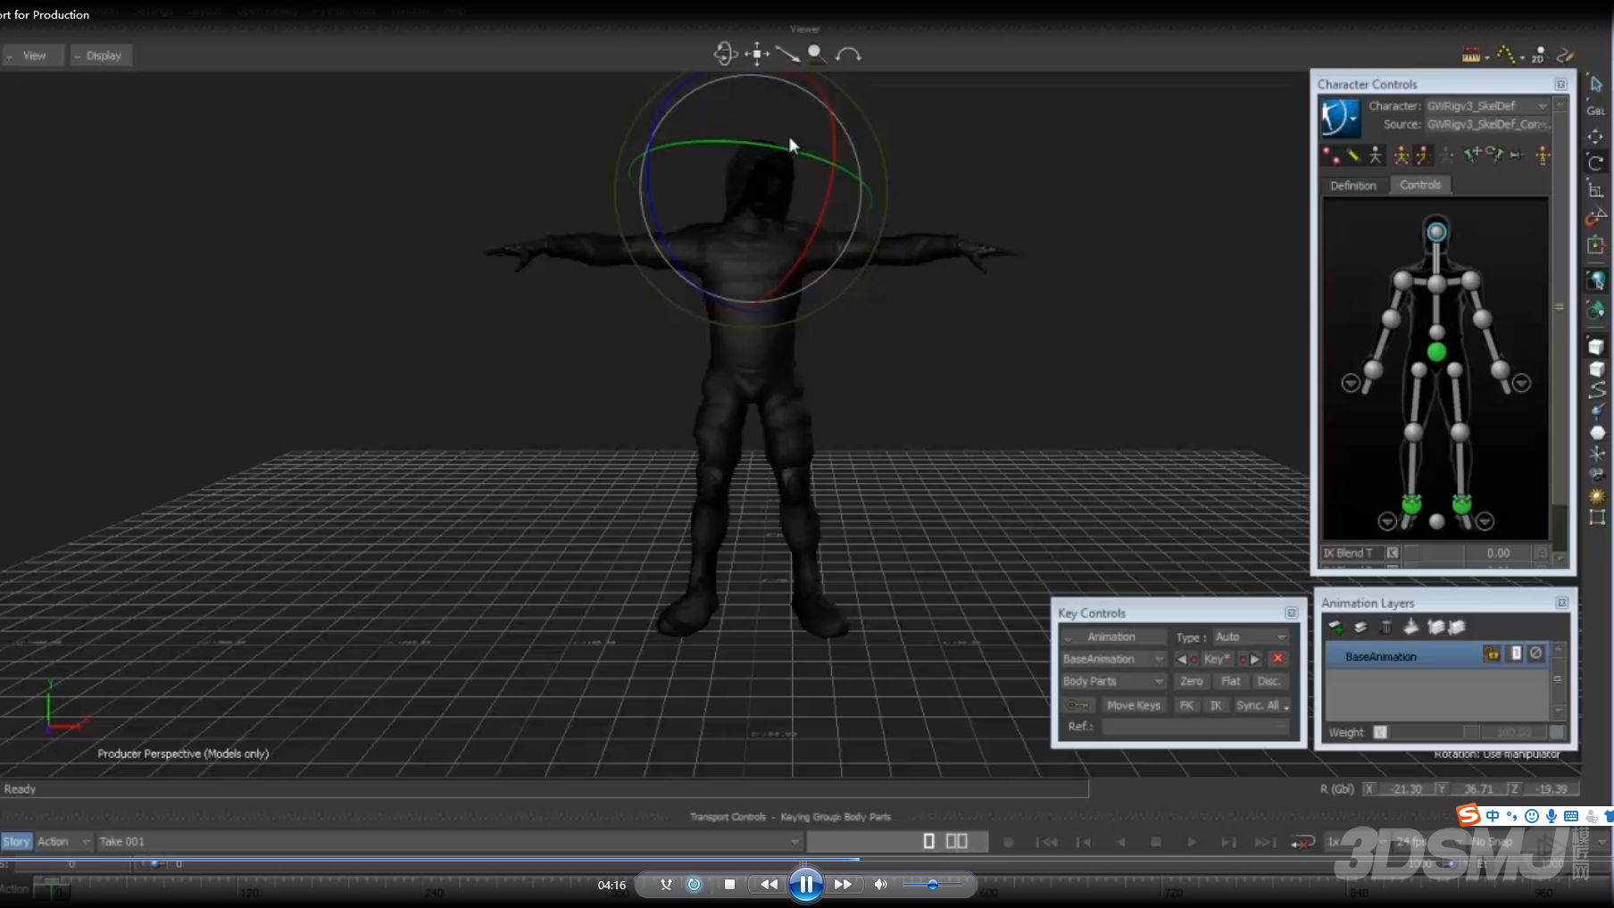Image resolution: width=1614 pixels, height=908 pixels.
Task: Open the Display menu in viewer
Action: pos(103,55)
